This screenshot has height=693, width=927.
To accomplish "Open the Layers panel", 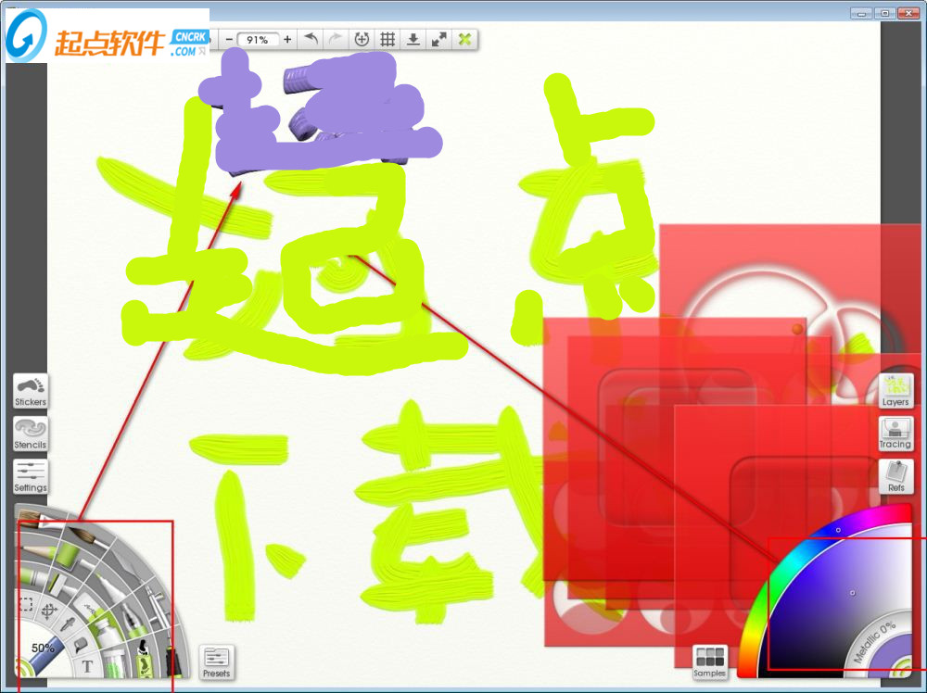I will [895, 391].
